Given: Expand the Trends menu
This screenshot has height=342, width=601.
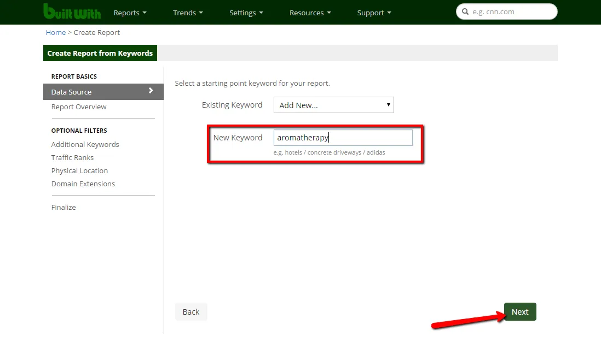Looking at the screenshot, I should point(188,13).
